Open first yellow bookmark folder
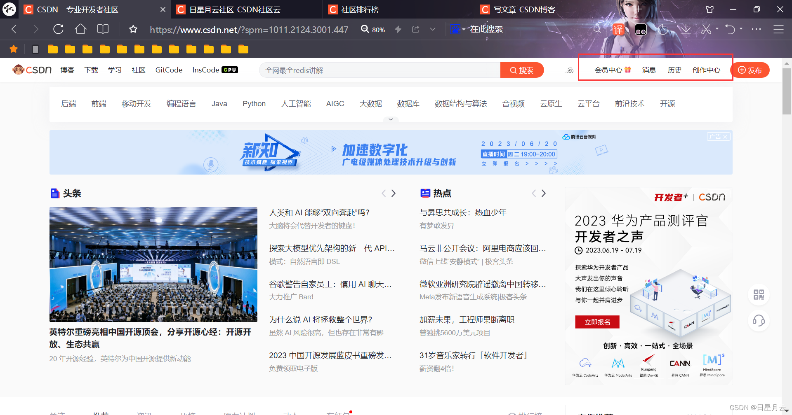This screenshot has height=415, width=792. (53, 49)
